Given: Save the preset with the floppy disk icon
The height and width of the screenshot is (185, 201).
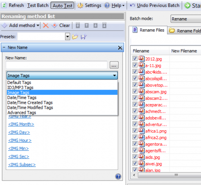Looking at the screenshot, I should tap(84, 37).
